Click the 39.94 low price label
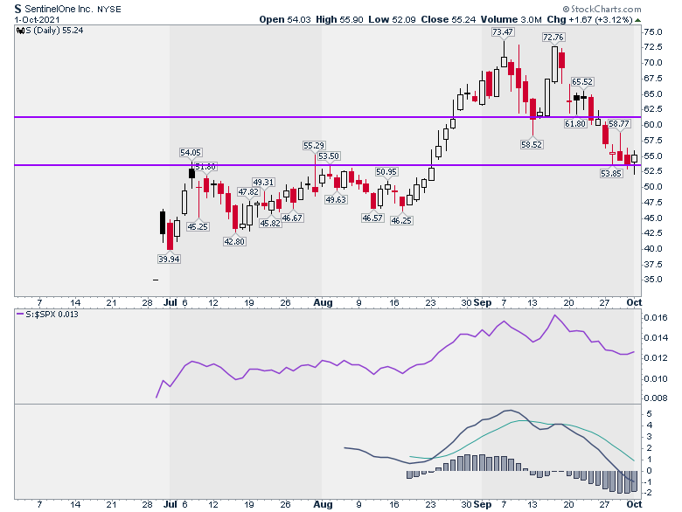Screen dimensions: 682x512 click(x=169, y=259)
